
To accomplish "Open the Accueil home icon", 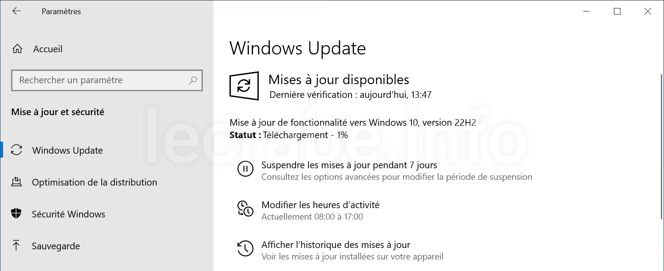I will click(17, 49).
